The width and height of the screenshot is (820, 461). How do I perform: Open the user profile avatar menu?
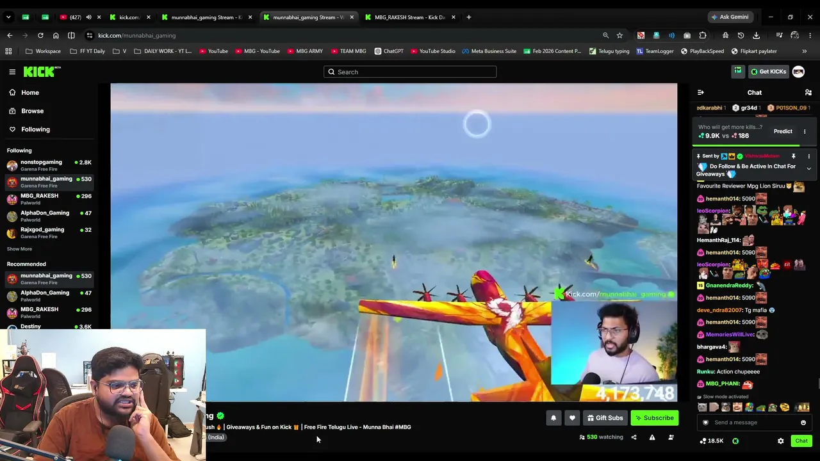tap(798, 72)
